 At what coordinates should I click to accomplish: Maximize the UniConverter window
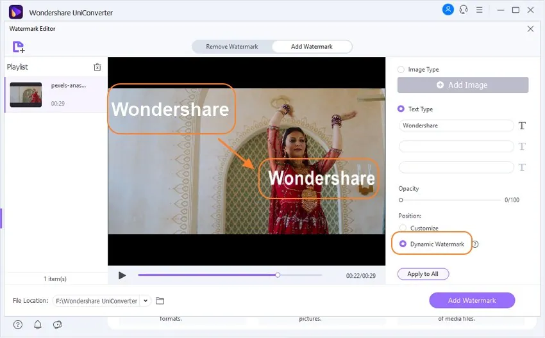click(516, 10)
